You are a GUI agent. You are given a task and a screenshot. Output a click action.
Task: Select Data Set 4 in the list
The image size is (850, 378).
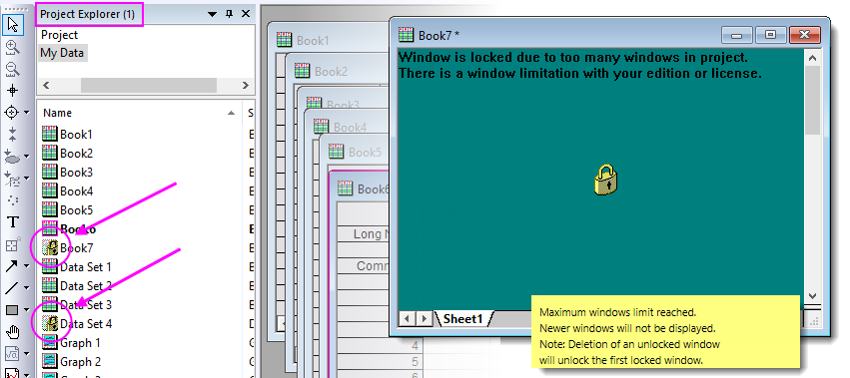[86, 324]
